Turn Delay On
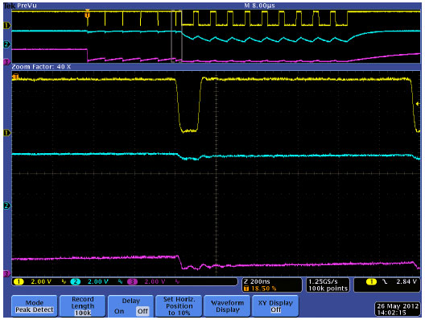Screen dimensions: 425x320 (x=119, y=311)
